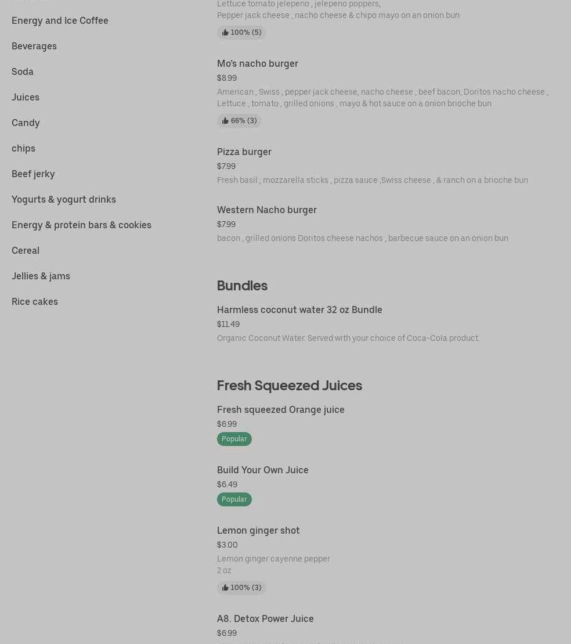Open Energy and Ice Coffee category
571x644 pixels.
coord(60,20)
